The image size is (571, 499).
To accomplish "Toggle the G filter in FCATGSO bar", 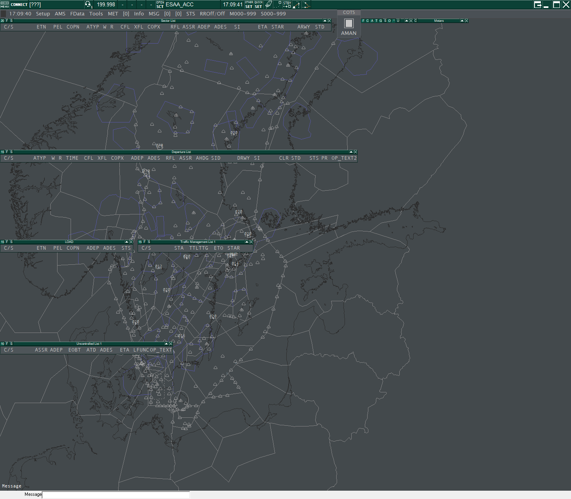I will tap(381, 21).
